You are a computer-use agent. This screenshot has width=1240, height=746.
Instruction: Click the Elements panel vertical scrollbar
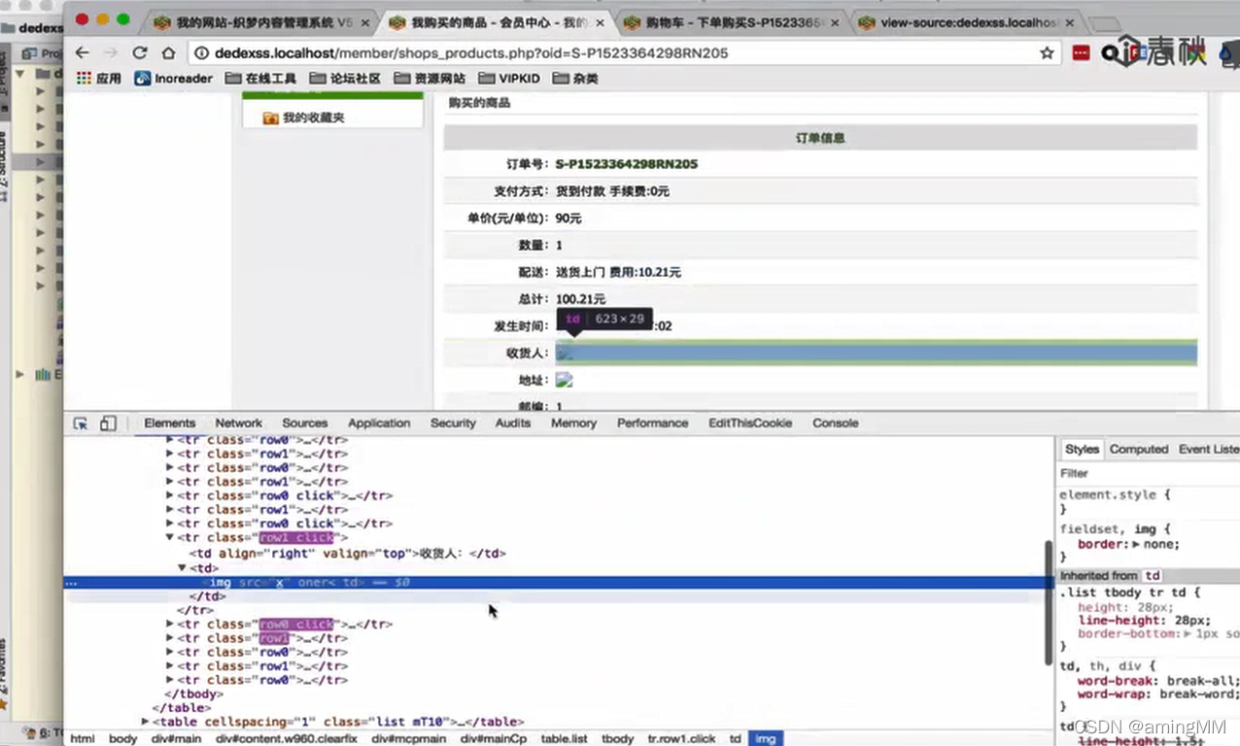pyautogui.click(x=1048, y=602)
